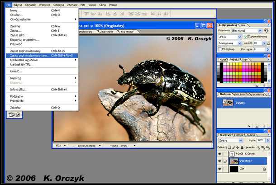Click the new swatch icon in Próbki

(x=257, y=85)
